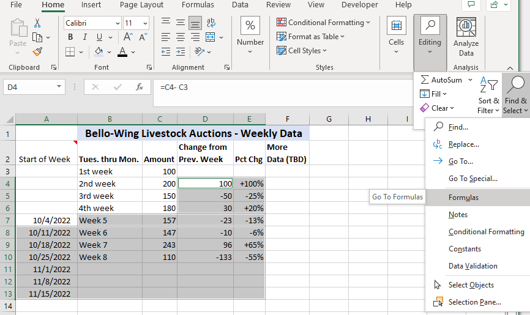Toggle Wrap Text icon
This screenshot has height=315, width=530.
tap(211, 22)
